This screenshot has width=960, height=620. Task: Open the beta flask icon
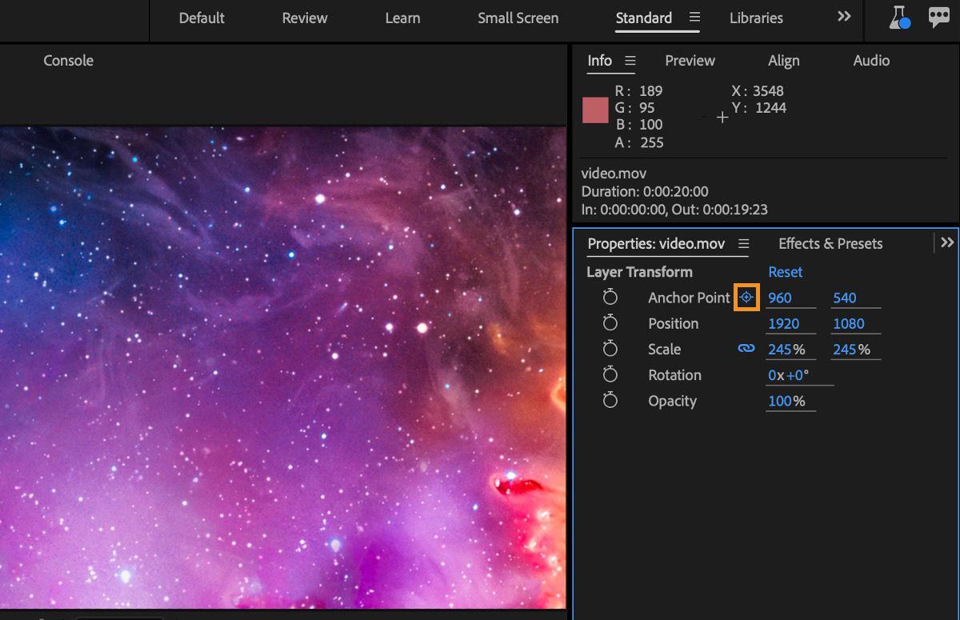pyautogui.click(x=900, y=18)
